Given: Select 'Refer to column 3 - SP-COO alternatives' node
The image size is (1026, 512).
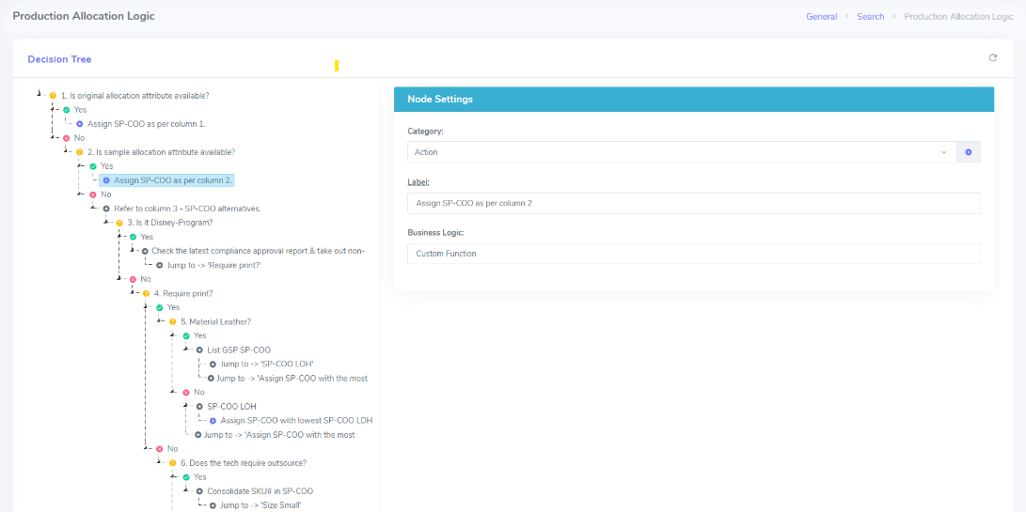Looking at the screenshot, I should click(x=187, y=209).
